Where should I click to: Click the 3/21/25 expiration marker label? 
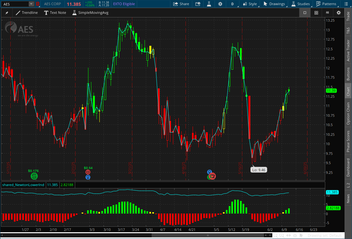[x=130, y=168]
